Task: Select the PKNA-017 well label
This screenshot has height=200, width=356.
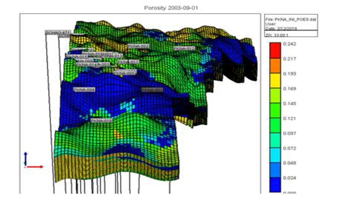Action: 128,62
